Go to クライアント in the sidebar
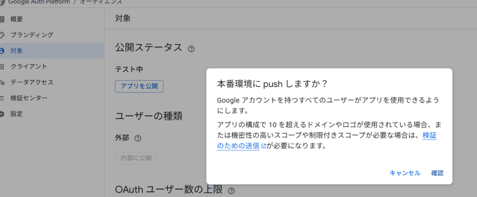The width and height of the screenshot is (477, 197). (29, 66)
